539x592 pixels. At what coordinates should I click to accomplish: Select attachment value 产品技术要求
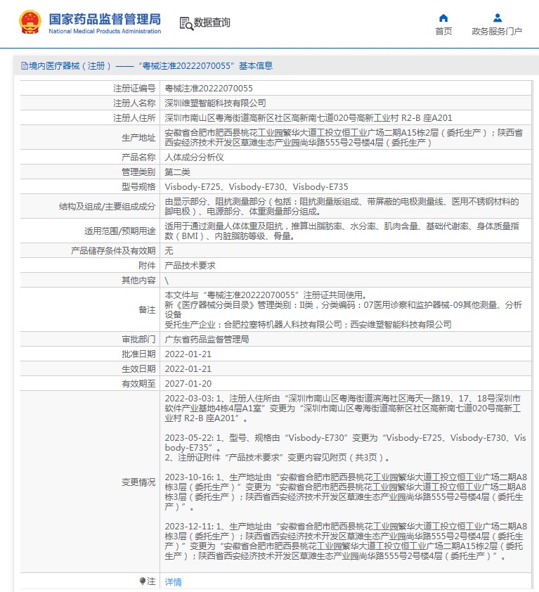(190, 266)
